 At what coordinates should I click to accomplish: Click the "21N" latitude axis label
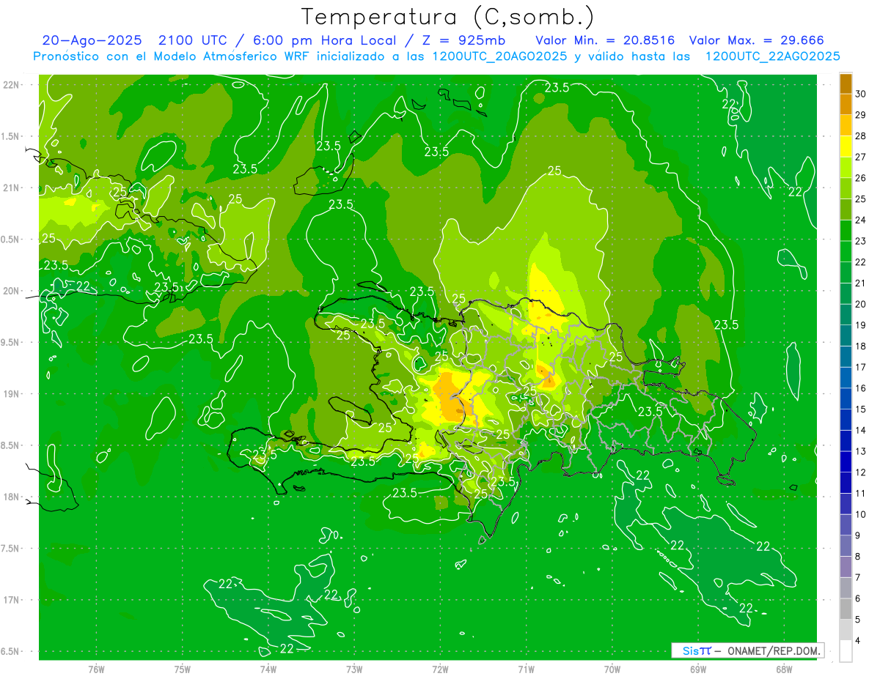[11, 188]
